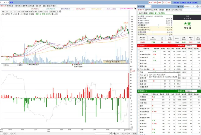Viewport: 201px width, 135px height.
Task: Toggle the 中國信託 seller row checkbox
Action: click(x=139, y=97)
